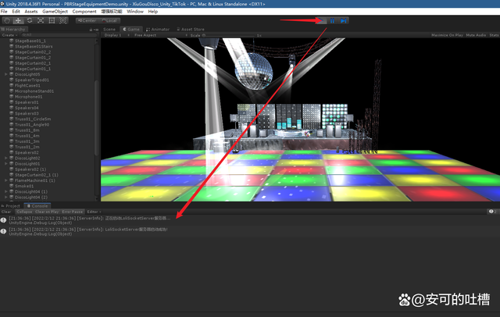The width and height of the screenshot is (500, 317).
Task: Select the Hand tool in the toolbar
Action: tap(7, 20)
